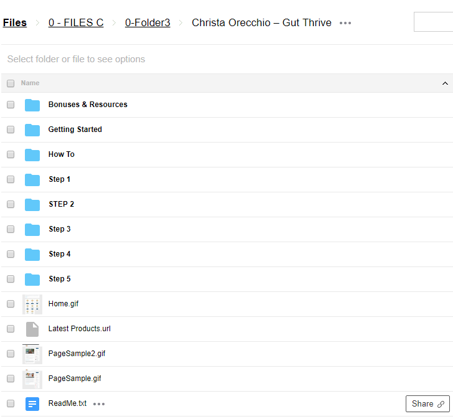Click the Latest Products.url file name

(x=80, y=329)
